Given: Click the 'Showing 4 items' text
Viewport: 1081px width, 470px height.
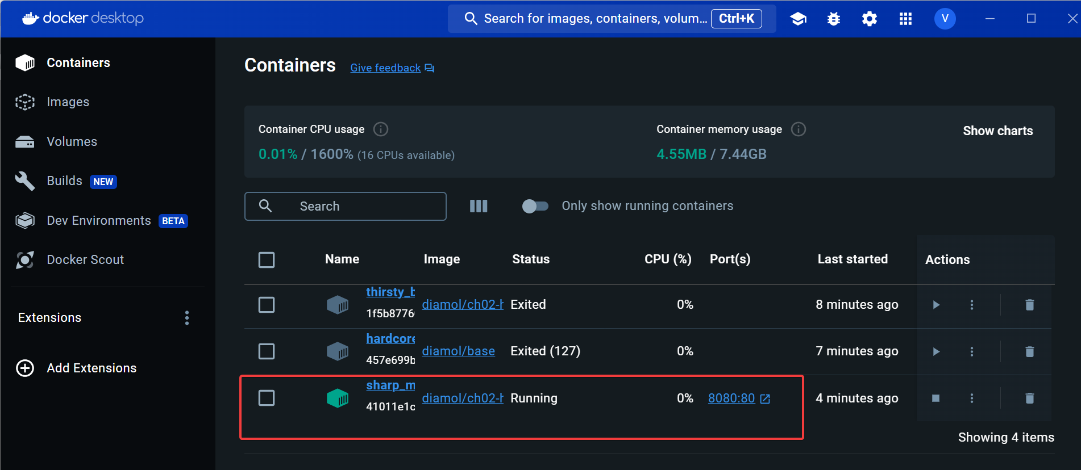Looking at the screenshot, I should [1006, 437].
